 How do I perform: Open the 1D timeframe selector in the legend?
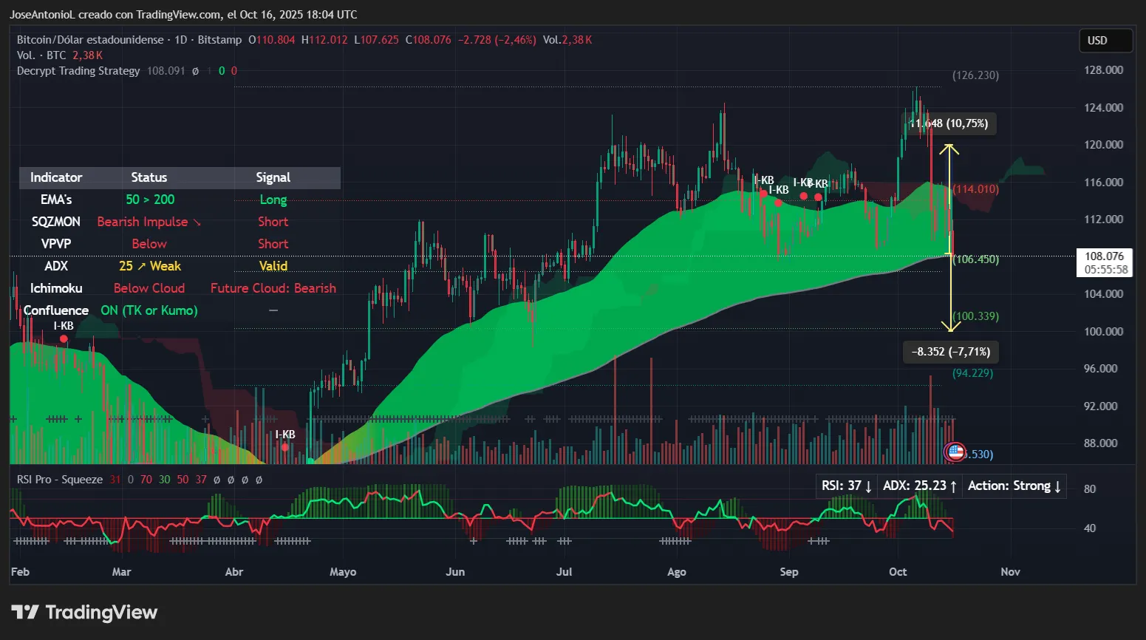coord(180,39)
